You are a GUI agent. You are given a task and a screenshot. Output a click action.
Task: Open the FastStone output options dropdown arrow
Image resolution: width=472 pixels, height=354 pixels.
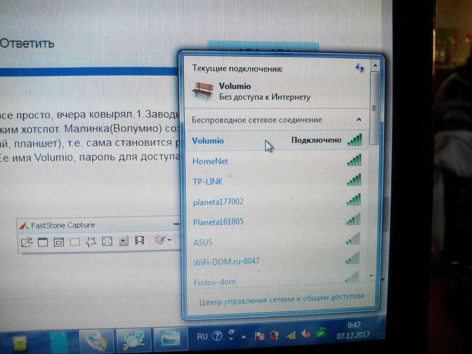pos(169,240)
